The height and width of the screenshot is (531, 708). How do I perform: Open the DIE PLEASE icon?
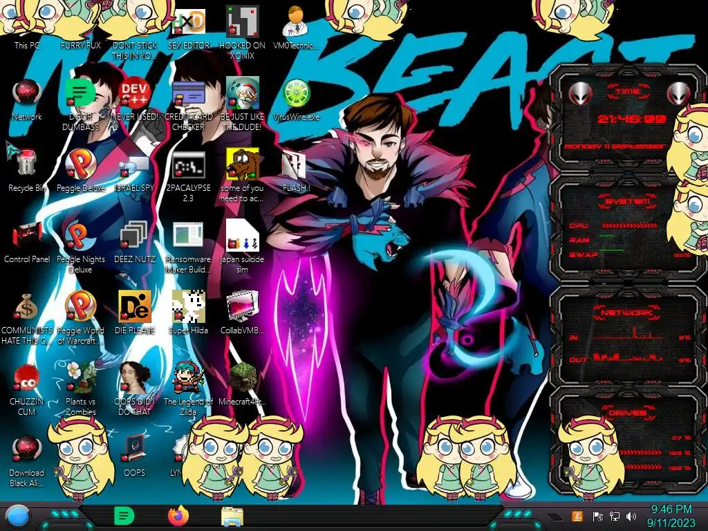point(135,307)
